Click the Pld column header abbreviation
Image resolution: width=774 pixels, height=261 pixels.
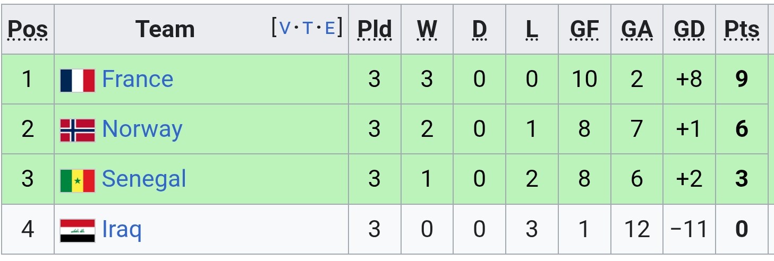click(x=375, y=30)
